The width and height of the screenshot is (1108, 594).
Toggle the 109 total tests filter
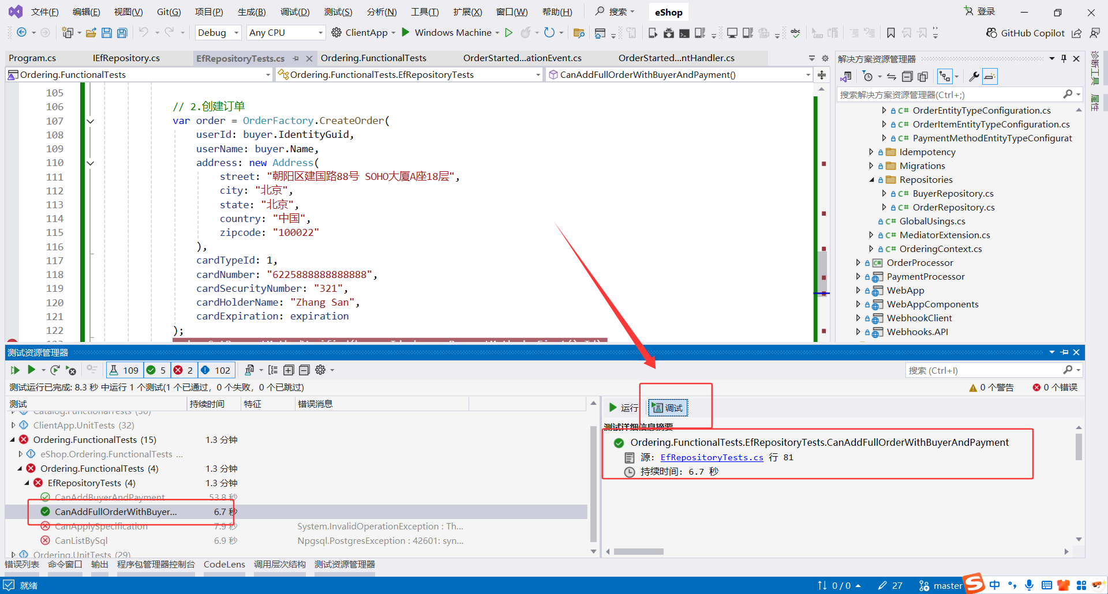(x=124, y=370)
